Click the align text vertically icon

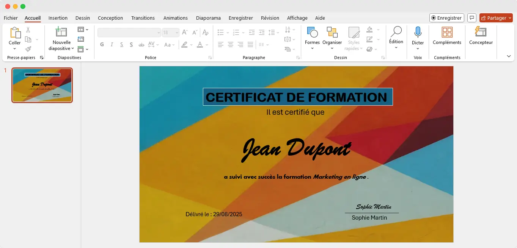pyautogui.click(x=288, y=39)
